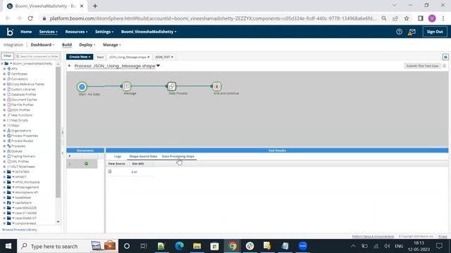Click the browser reload icon
Viewport: 451px width, 253px height.
click(x=30, y=18)
